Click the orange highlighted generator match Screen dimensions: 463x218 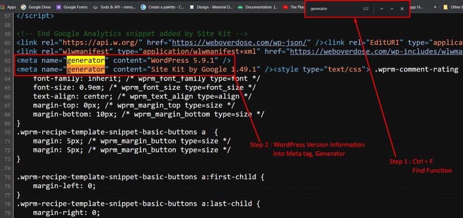coord(85,69)
